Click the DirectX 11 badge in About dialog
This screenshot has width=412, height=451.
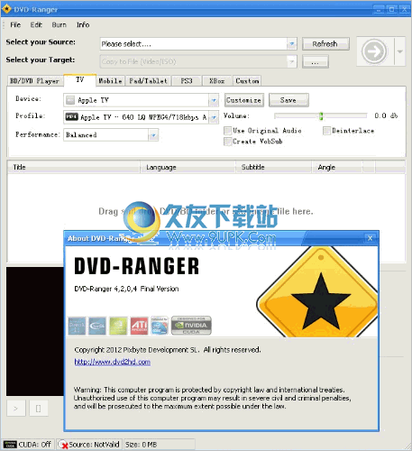[77, 326]
